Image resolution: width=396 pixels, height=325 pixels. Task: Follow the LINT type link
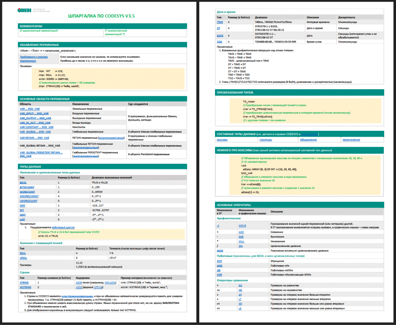coord(23,219)
